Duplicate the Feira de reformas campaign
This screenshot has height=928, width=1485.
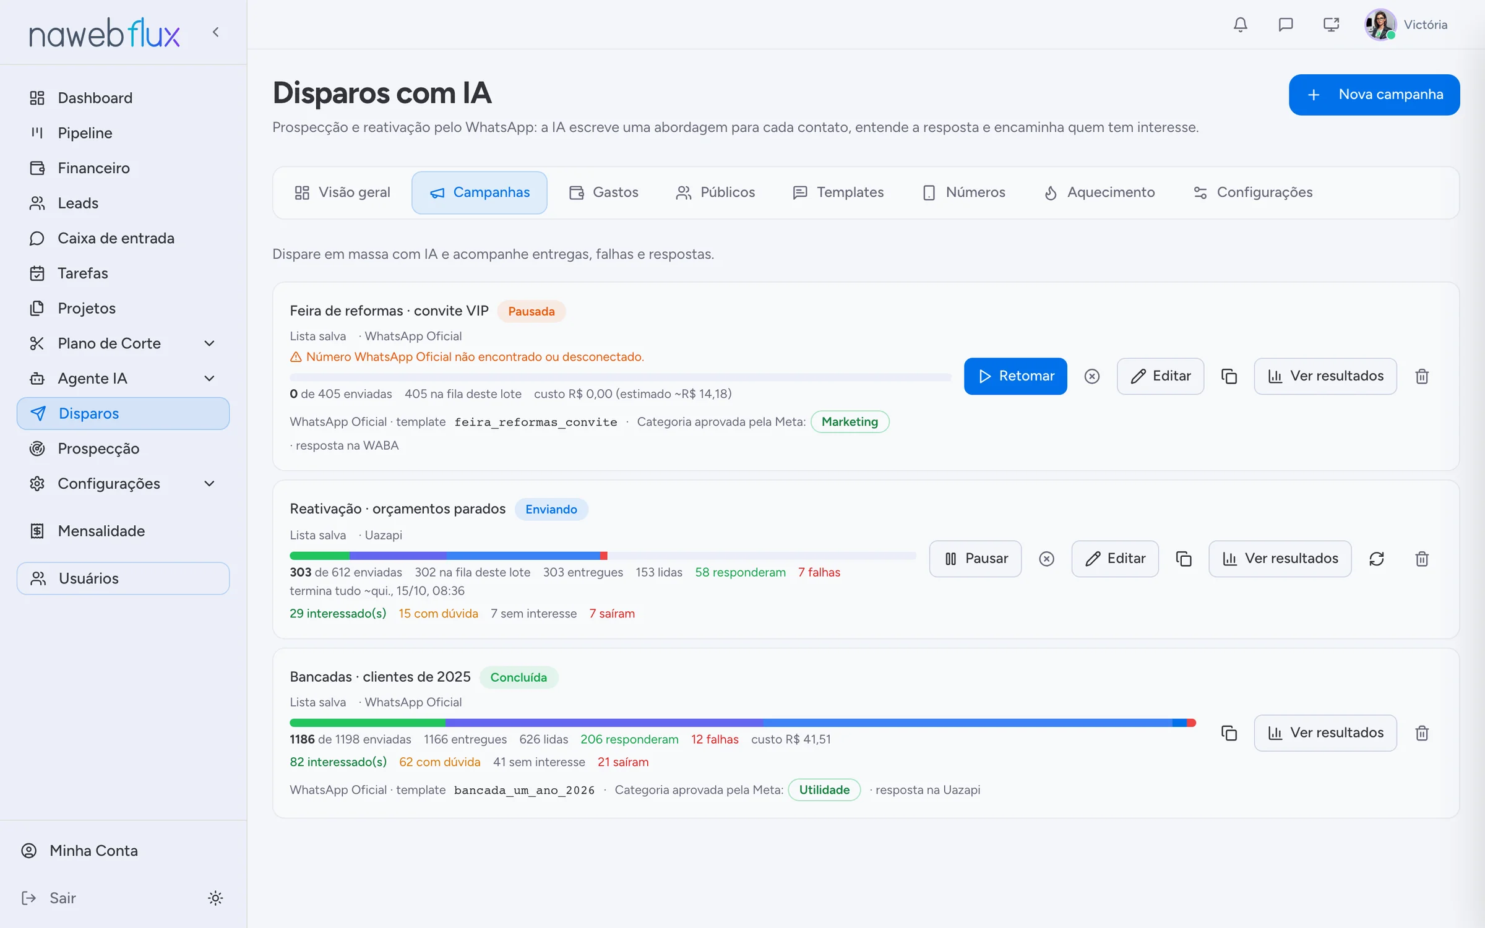coord(1229,376)
